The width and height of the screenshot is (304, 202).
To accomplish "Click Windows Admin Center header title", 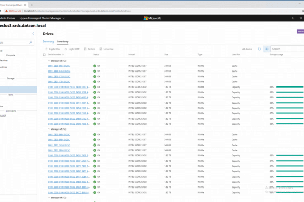I will click(7, 18).
